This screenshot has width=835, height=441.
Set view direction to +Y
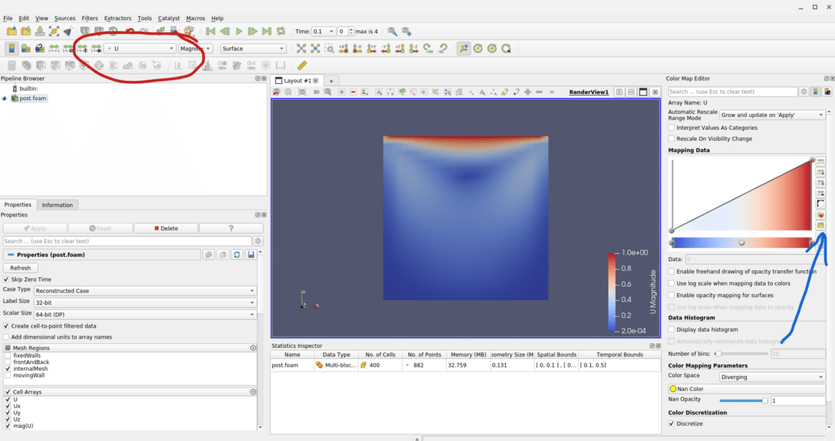[x=372, y=49]
